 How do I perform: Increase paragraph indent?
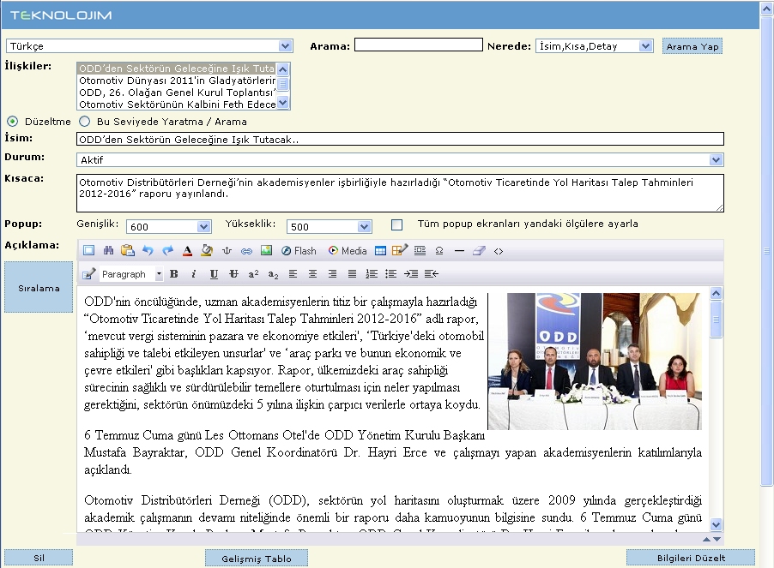tap(411, 274)
